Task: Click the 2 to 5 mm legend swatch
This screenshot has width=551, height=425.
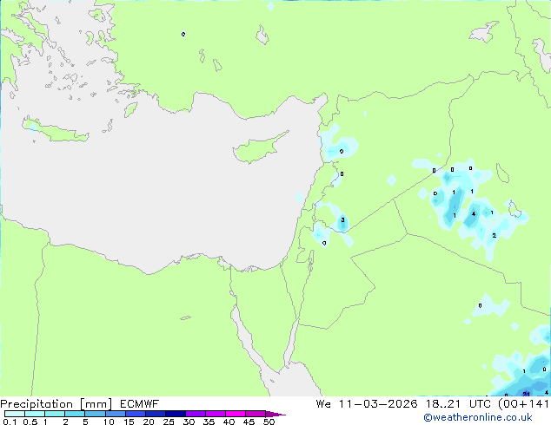Action: tap(75, 414)
